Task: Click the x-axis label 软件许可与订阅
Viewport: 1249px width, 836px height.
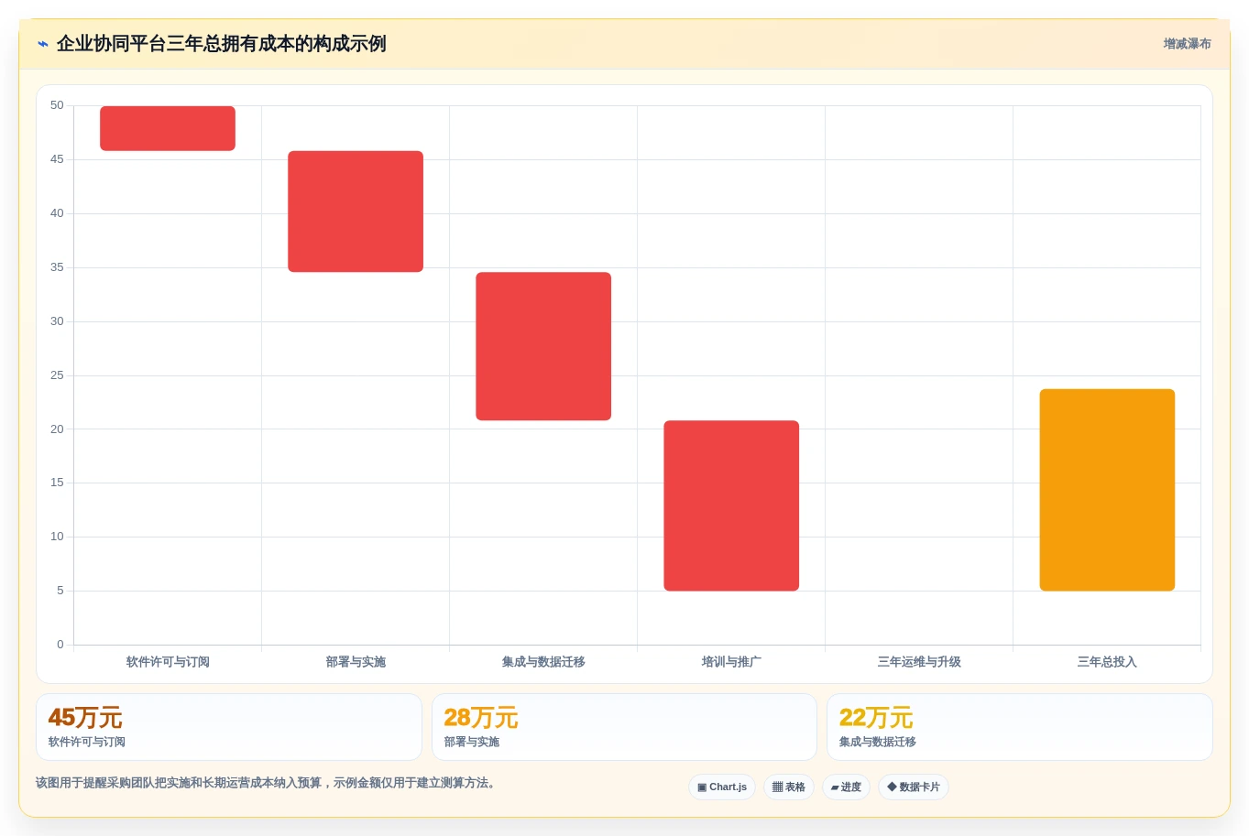Action: (x=168, y=662)
